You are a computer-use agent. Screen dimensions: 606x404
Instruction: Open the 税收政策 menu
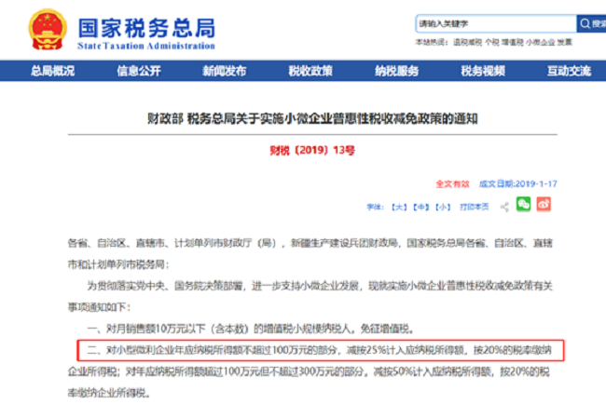click(310, 71)
